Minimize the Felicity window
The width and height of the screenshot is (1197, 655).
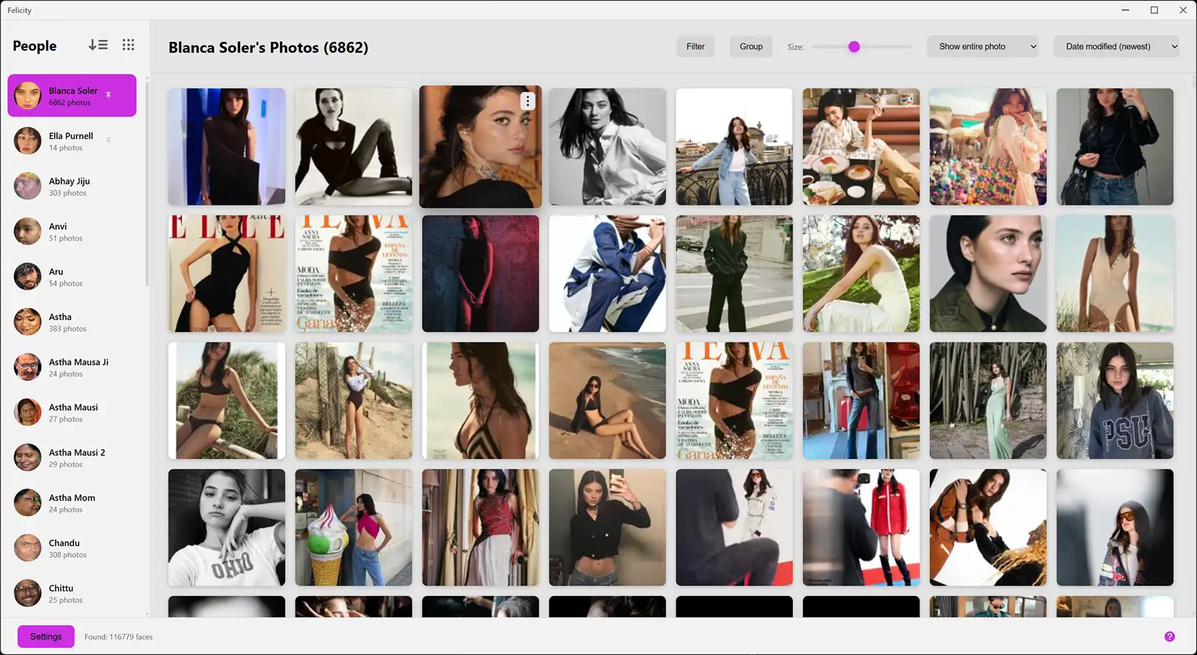coord(1126,10)
